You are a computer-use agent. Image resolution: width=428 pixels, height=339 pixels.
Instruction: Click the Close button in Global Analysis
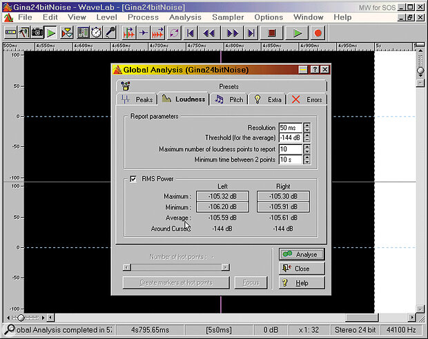pos(302,269)
